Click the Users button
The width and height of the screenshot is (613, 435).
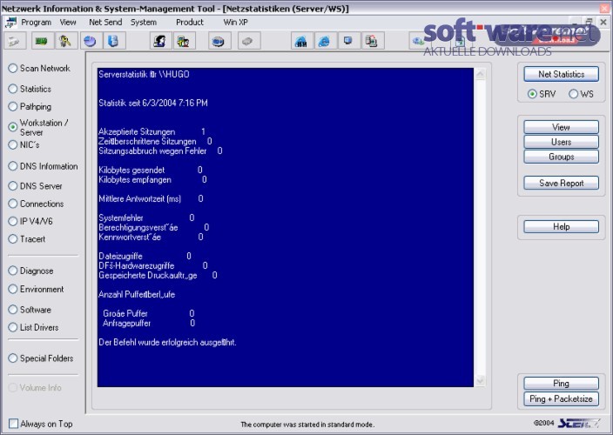click(561, 142)
